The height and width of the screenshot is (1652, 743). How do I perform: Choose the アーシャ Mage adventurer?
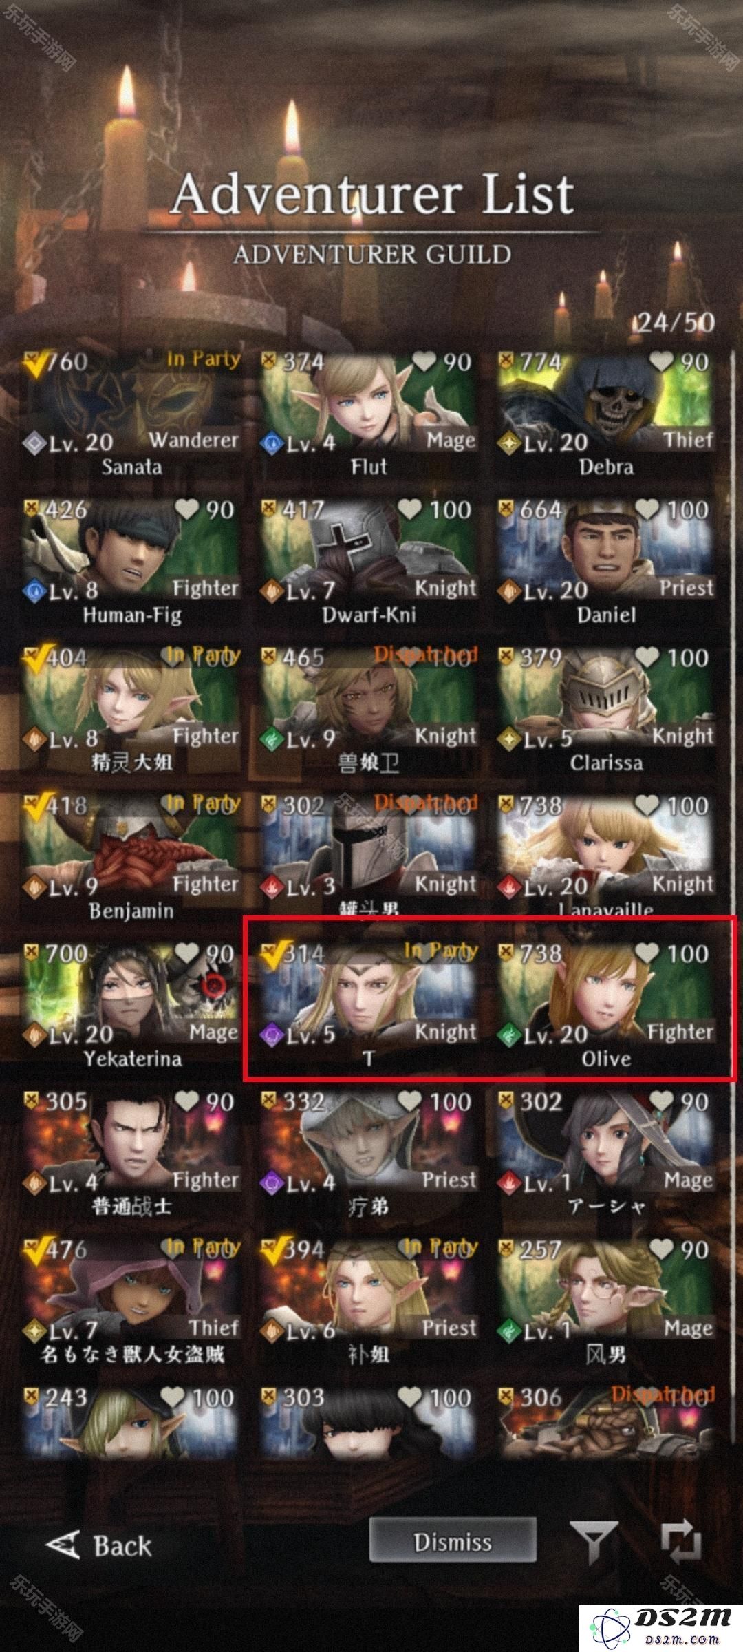pos(606,1154)
